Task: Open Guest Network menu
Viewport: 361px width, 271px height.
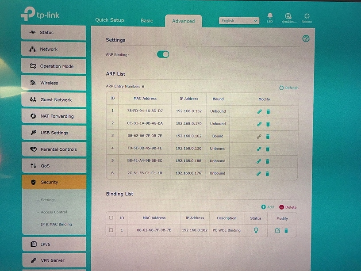Action: coord(54,99)
